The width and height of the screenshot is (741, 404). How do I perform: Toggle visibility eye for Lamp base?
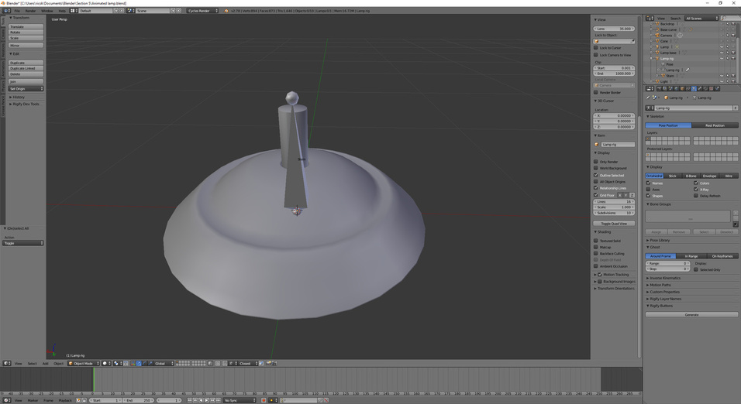721,53
